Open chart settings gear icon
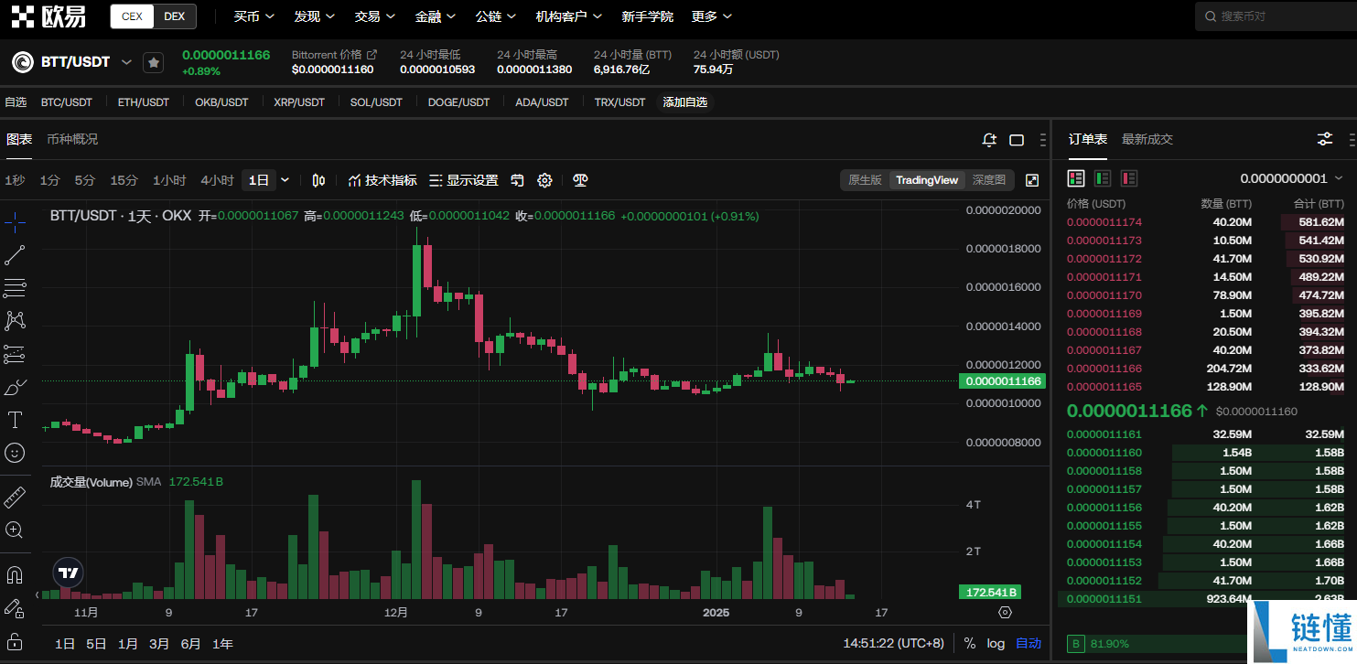This screenshot has width=1357, height=664. pos(544,180)
